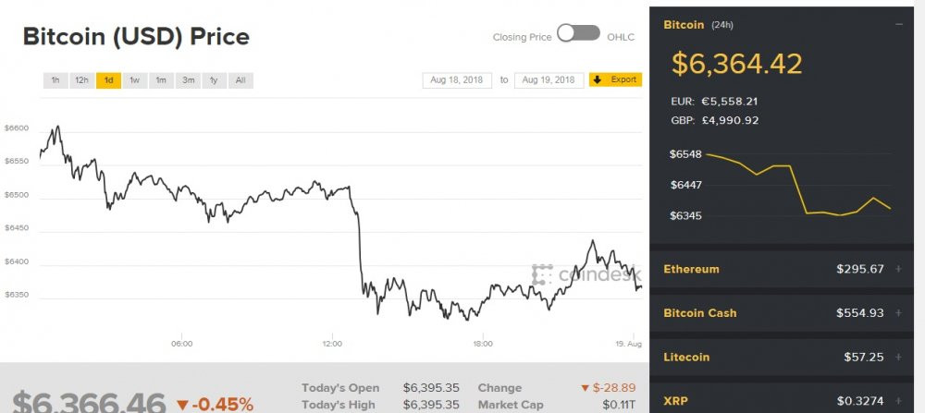
Task: Expand the XRP row plus icon
Action: (x=898, y=401)
